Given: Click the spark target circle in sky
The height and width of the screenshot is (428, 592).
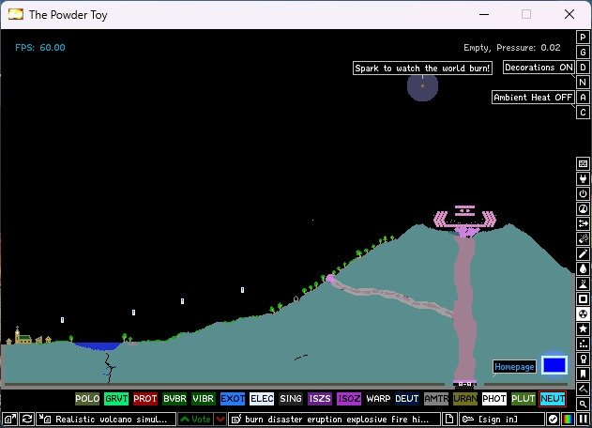Looking at the screenshot, I should tap(422, 86).
